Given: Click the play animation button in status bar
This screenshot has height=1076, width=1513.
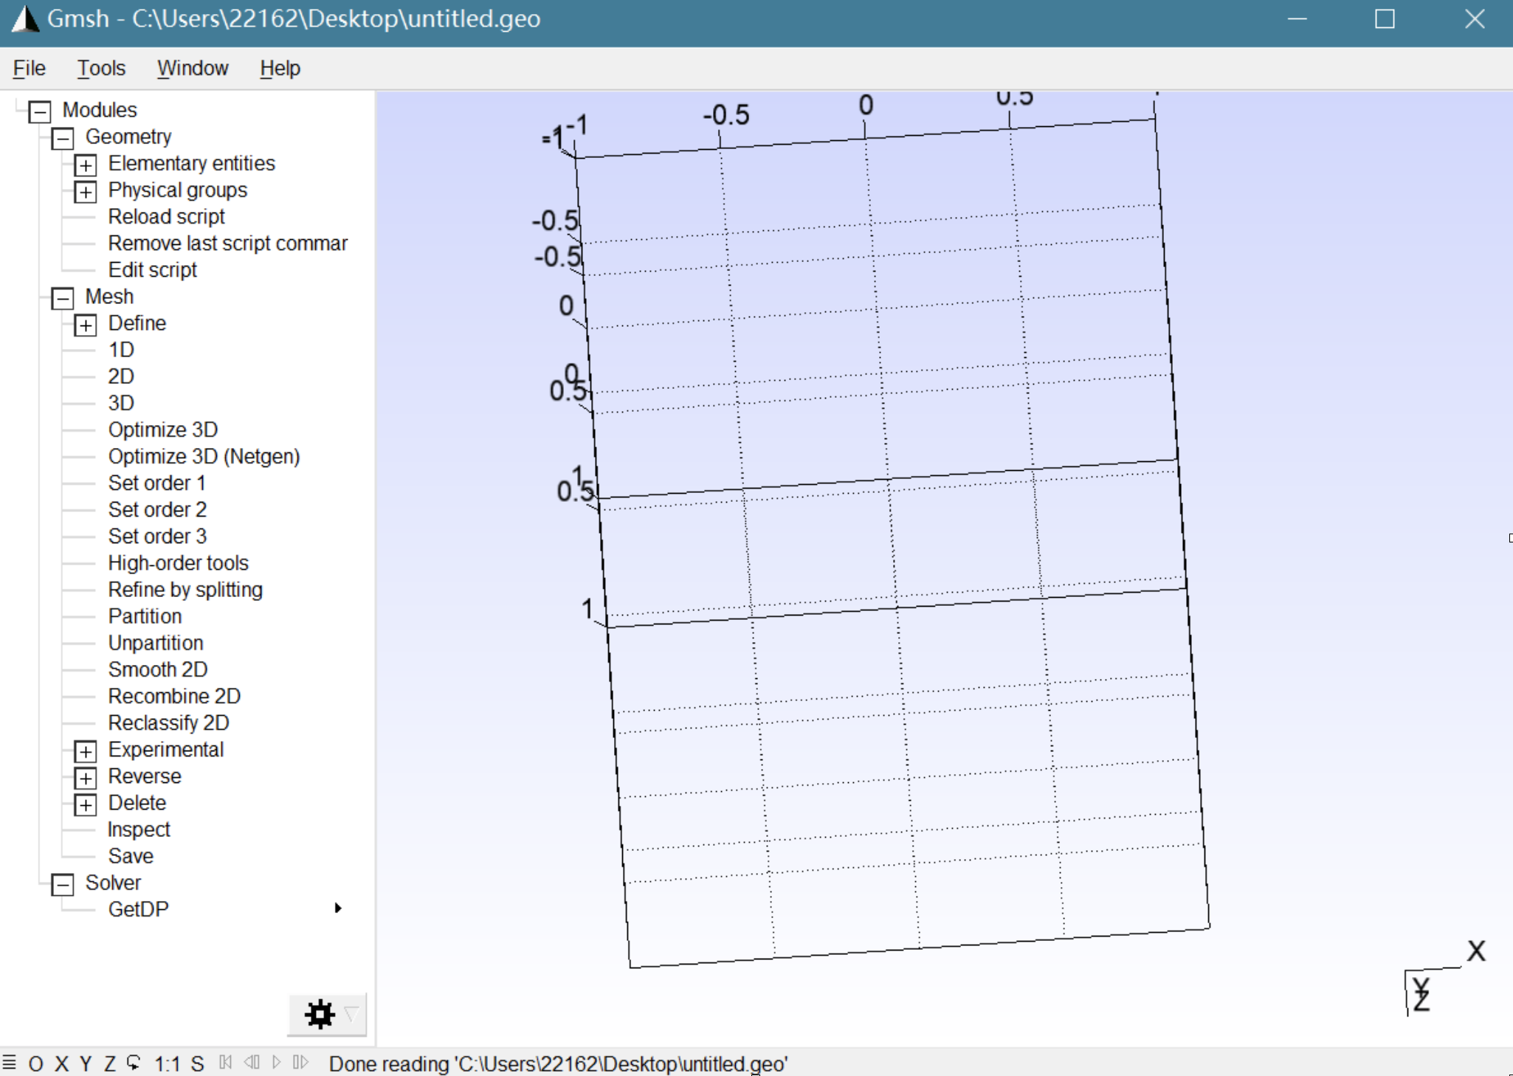Looking at the screenshot, I should click(x=277, y=1062).
